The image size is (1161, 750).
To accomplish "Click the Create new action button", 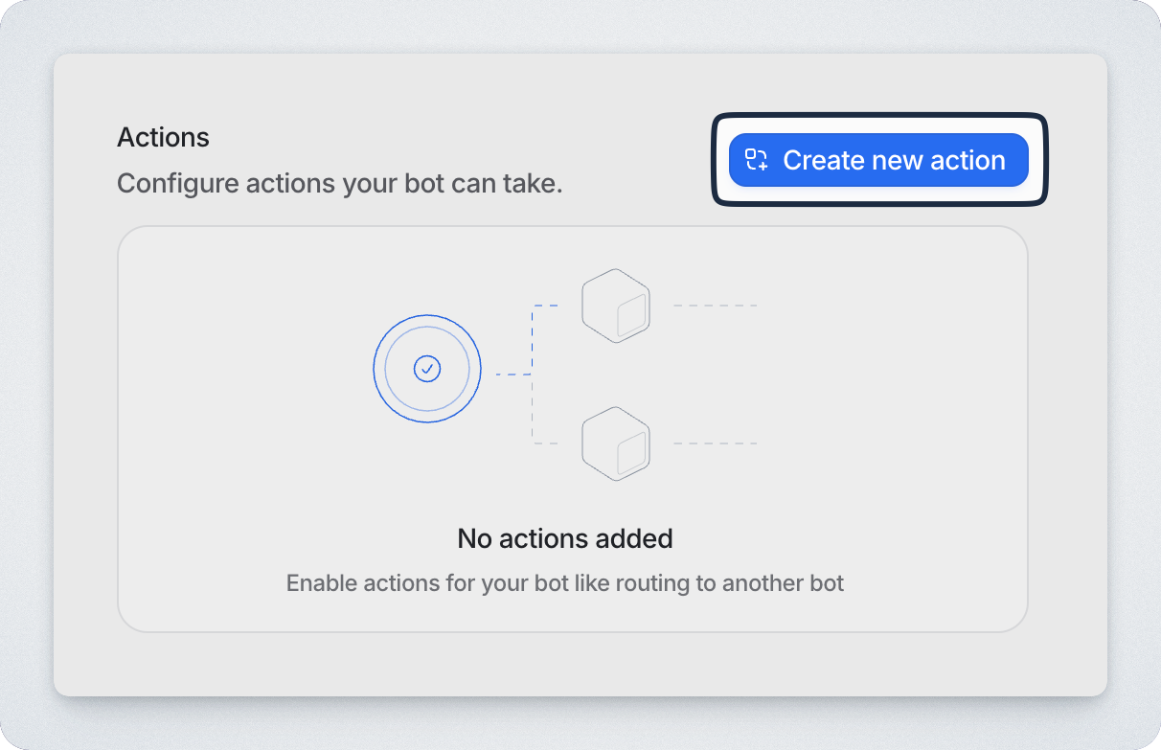I will coord(878,160).
